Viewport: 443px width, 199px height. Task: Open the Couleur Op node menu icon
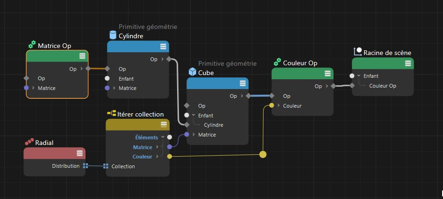pyautogui.click(x=328, y=74)
